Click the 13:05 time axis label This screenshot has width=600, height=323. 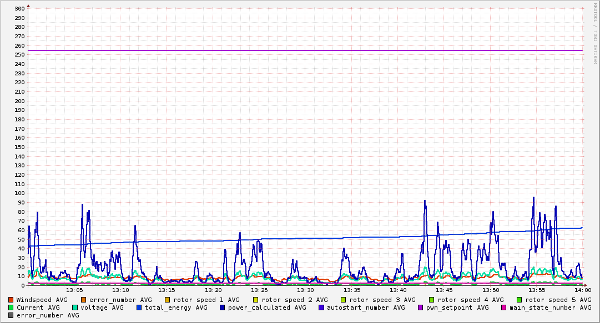(74, 290)
